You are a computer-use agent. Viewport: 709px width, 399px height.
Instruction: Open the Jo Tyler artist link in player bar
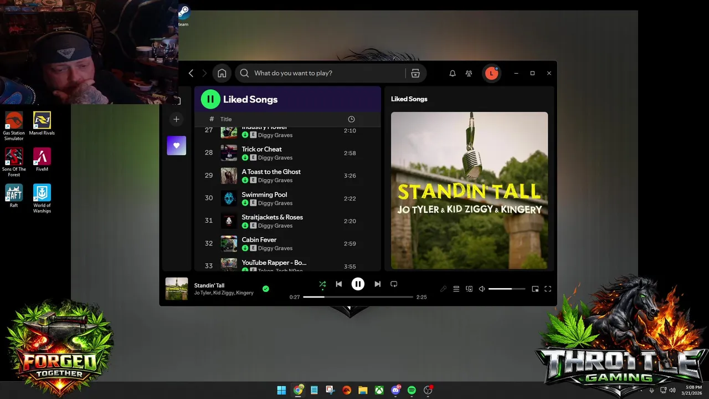(x=202, y=293)
